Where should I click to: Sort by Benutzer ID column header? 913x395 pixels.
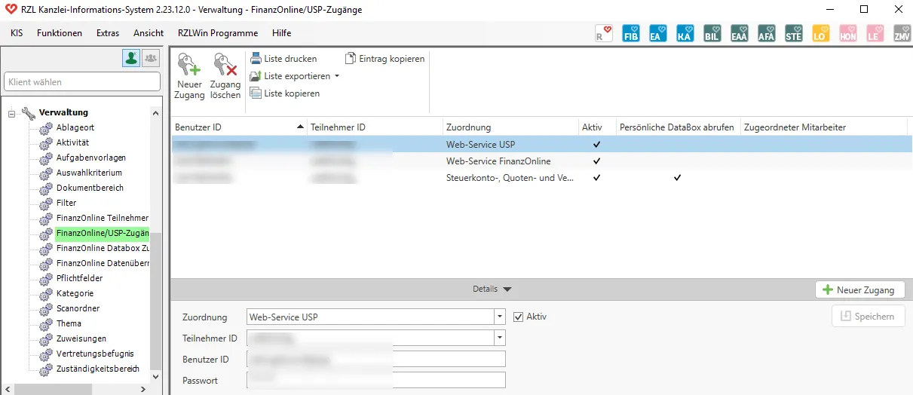pyautogui.click(x=239, y=127)
